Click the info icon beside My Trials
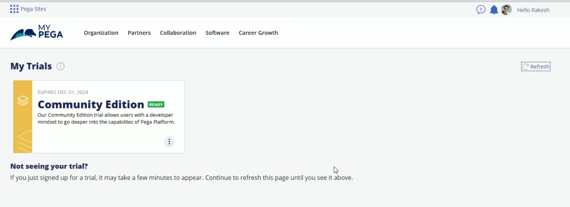 (60, 66)
